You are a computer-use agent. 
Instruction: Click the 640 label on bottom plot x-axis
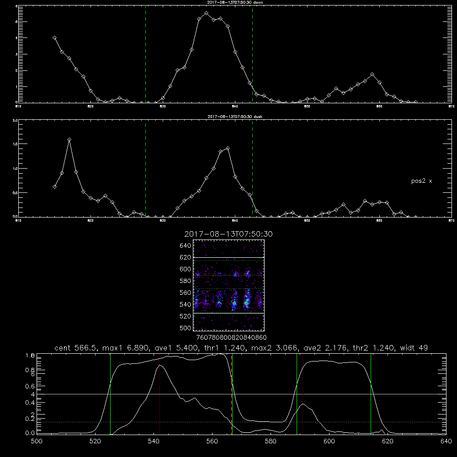[446, 441]
